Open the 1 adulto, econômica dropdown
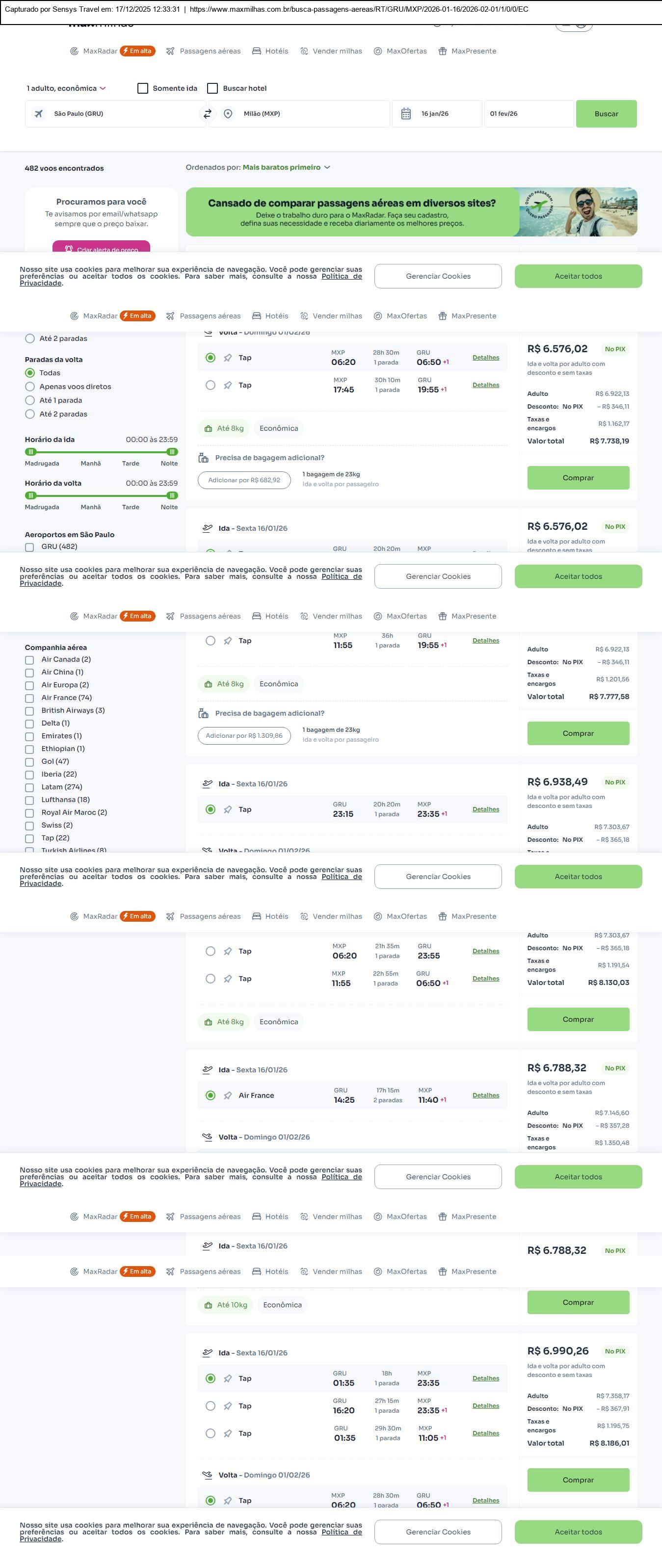This screenshot has width=662, height=1556. (66, 88)
